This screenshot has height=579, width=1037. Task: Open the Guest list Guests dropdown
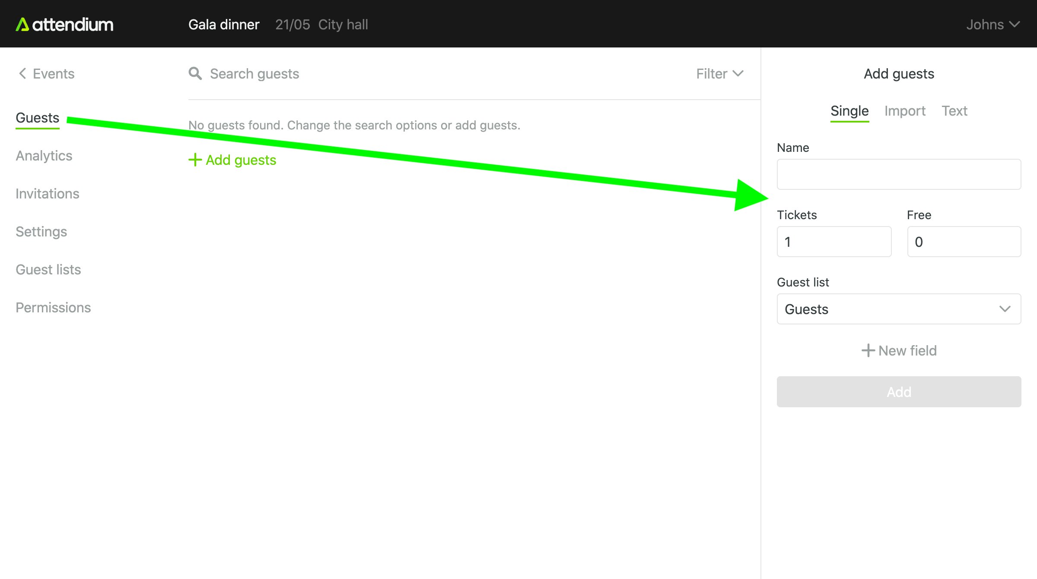pos(899,309)
